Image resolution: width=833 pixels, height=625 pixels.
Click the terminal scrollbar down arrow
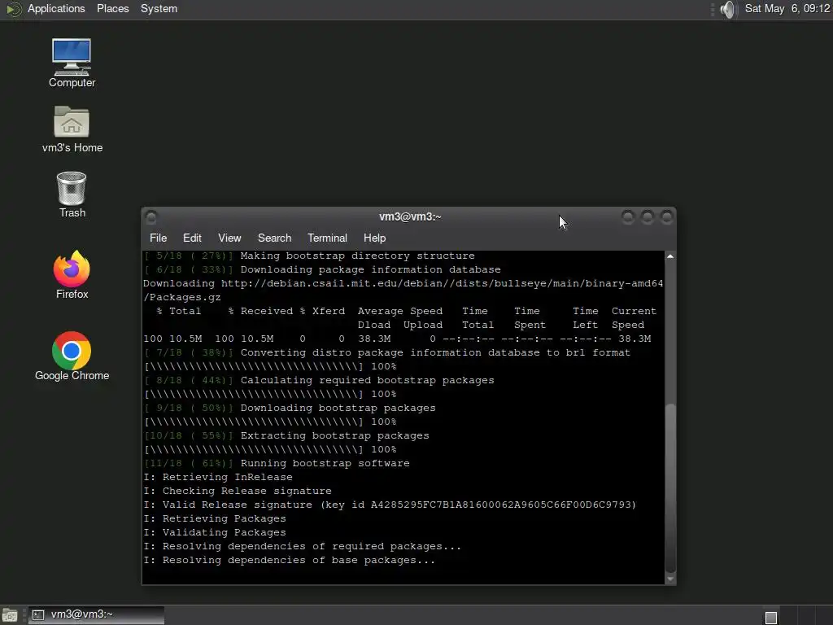pyautogui.click(x=670, y=579)
